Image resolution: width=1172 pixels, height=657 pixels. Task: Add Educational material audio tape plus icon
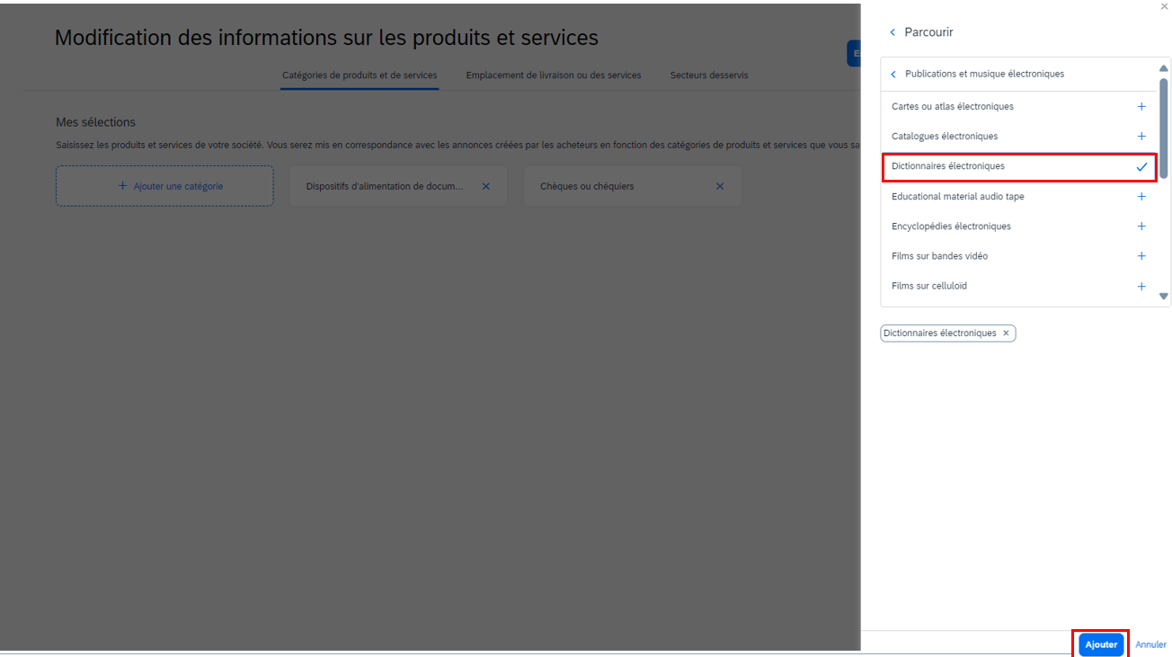(1141, 196)
